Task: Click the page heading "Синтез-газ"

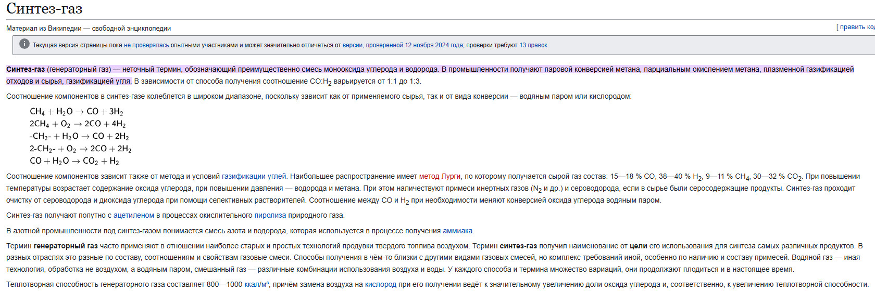Action: pyautogui.click(x=44, y=9)
